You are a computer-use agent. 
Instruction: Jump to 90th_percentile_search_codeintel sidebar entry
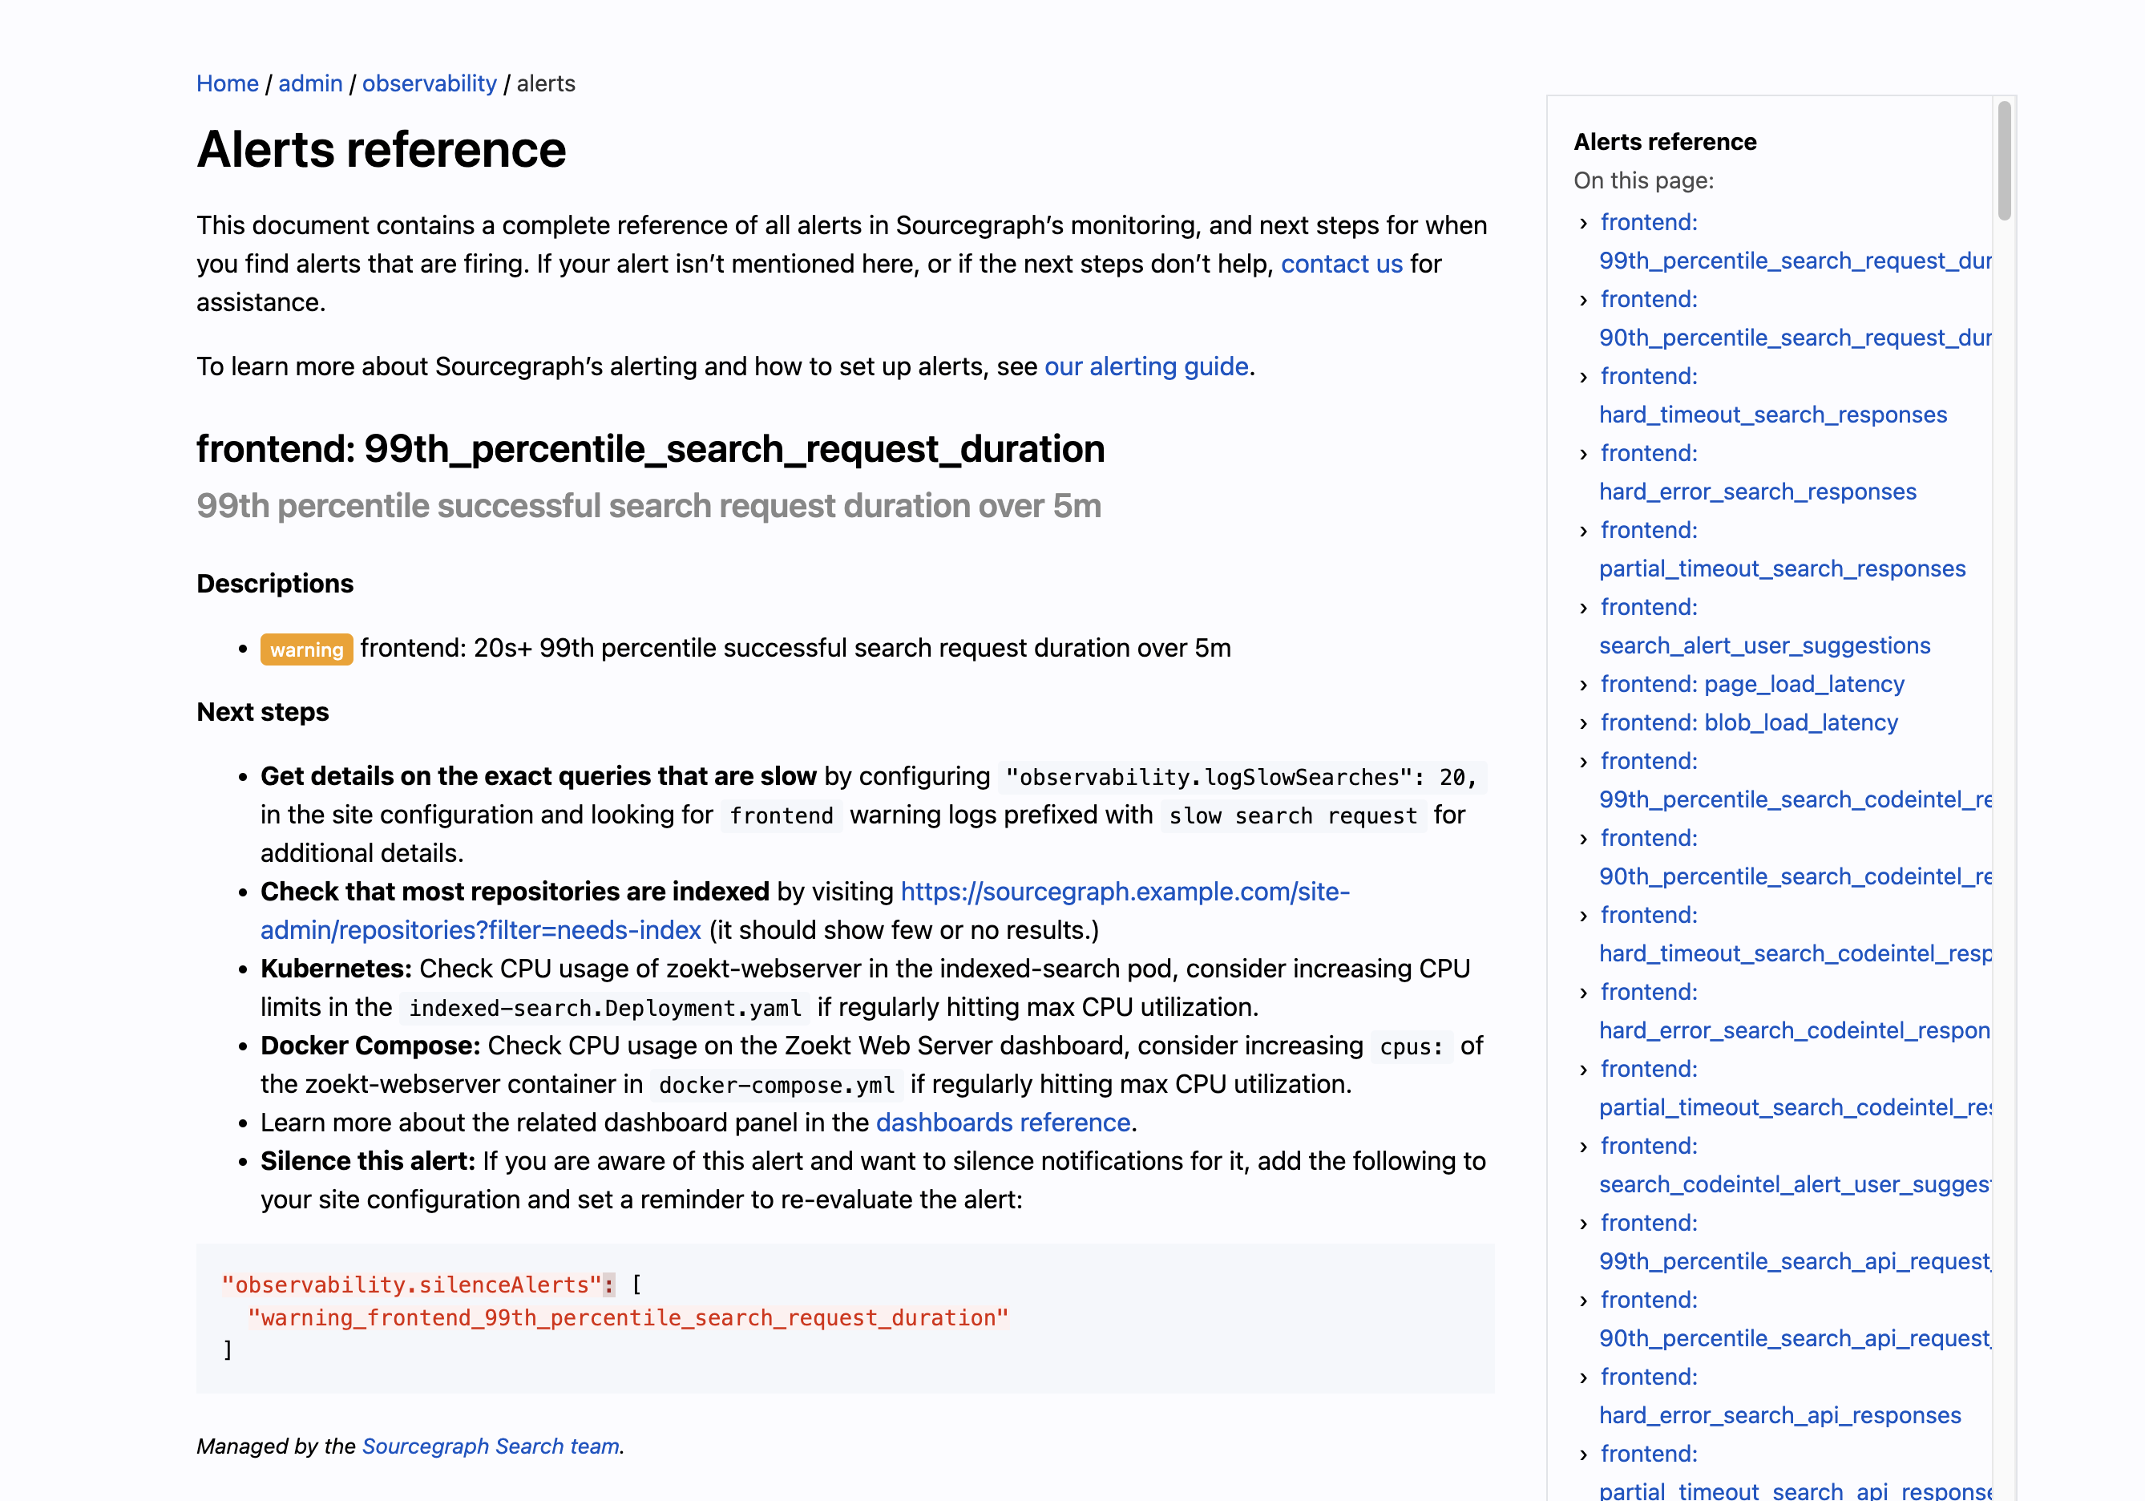click(1795, 857)
